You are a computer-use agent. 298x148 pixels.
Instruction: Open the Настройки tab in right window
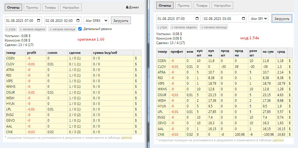tap(222, 6)
